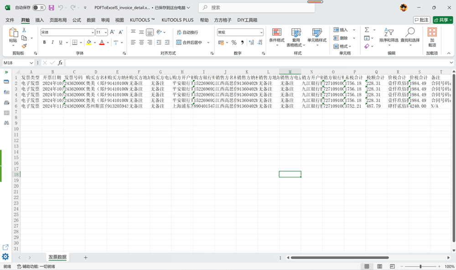Screen dimensions: 456x270
Task: Open Find and Select magnifier (查找和选择)
Action: click(410, 37)
